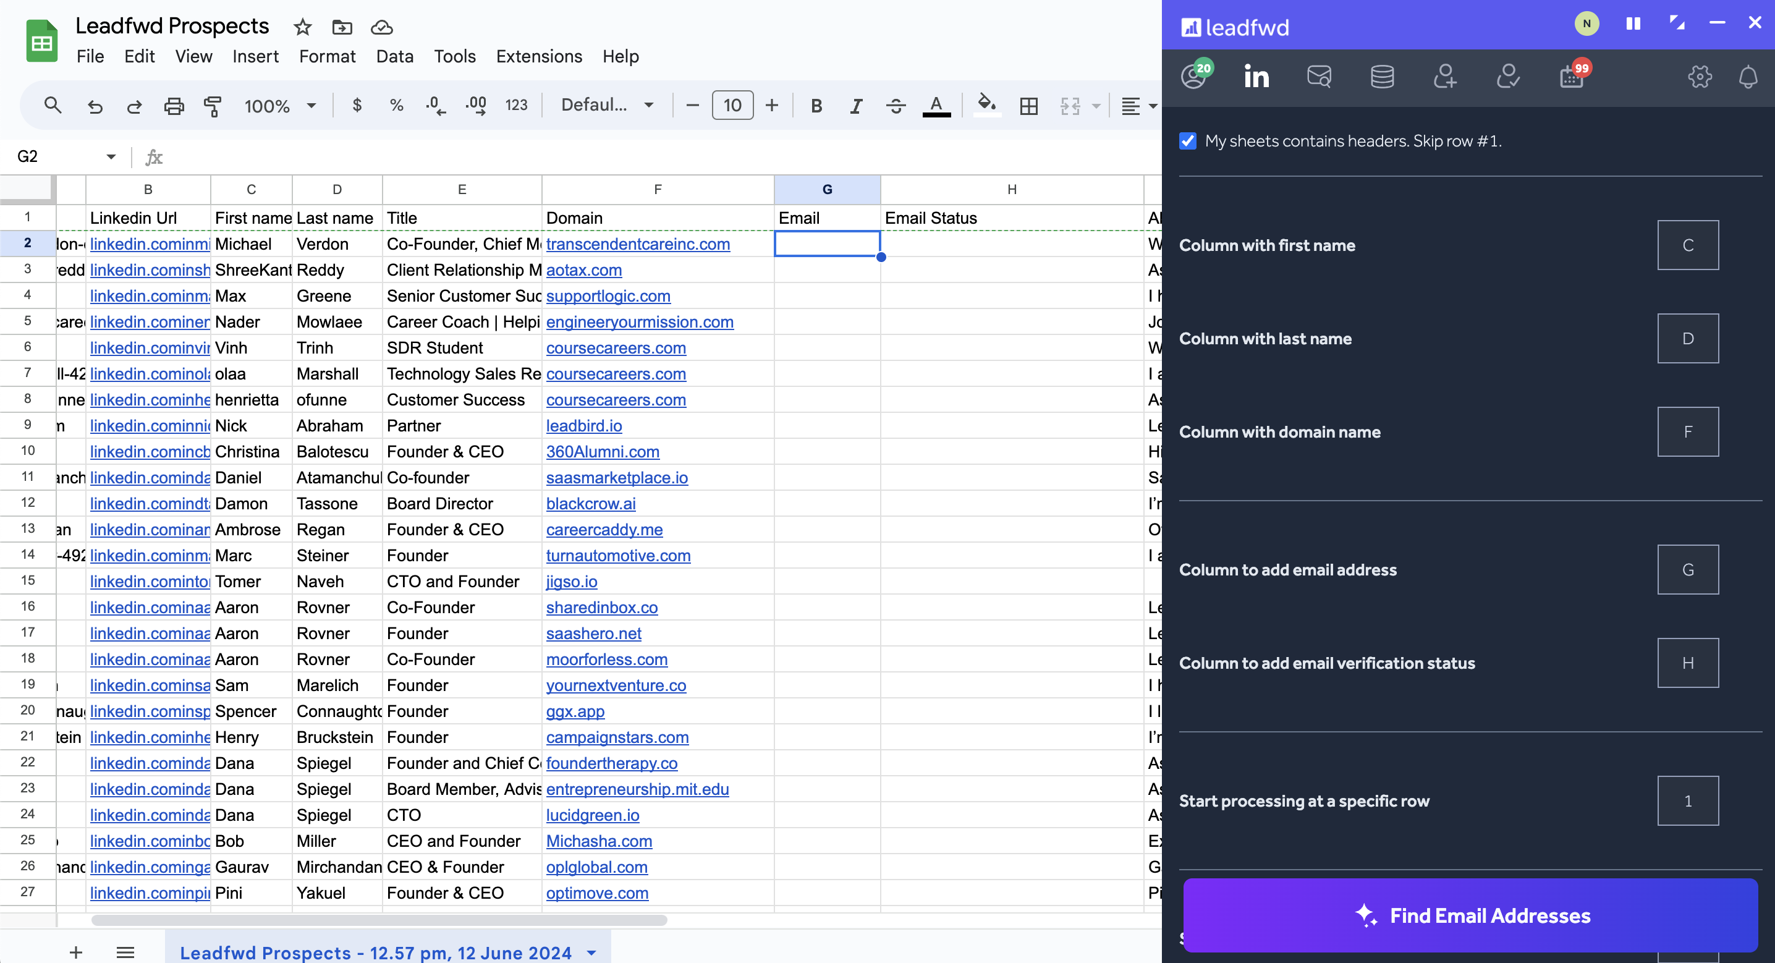The image size is (1775, 963).
Task: Uncheck 'My sheets contains headers. Skip row #1'
Action: coord(1187,141)
